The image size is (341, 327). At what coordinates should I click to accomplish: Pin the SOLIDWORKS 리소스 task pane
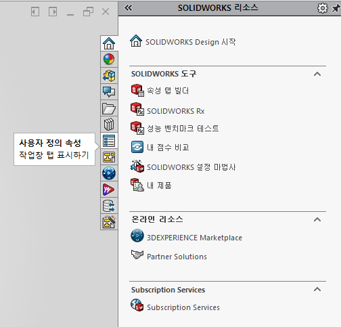click(x=336, y=9)
